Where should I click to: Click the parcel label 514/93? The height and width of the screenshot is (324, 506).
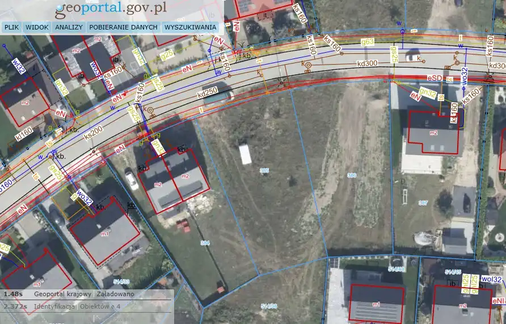121,281
